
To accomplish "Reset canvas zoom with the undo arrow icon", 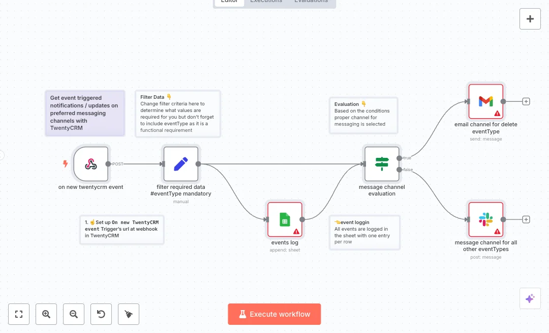I will click(101, 314).
